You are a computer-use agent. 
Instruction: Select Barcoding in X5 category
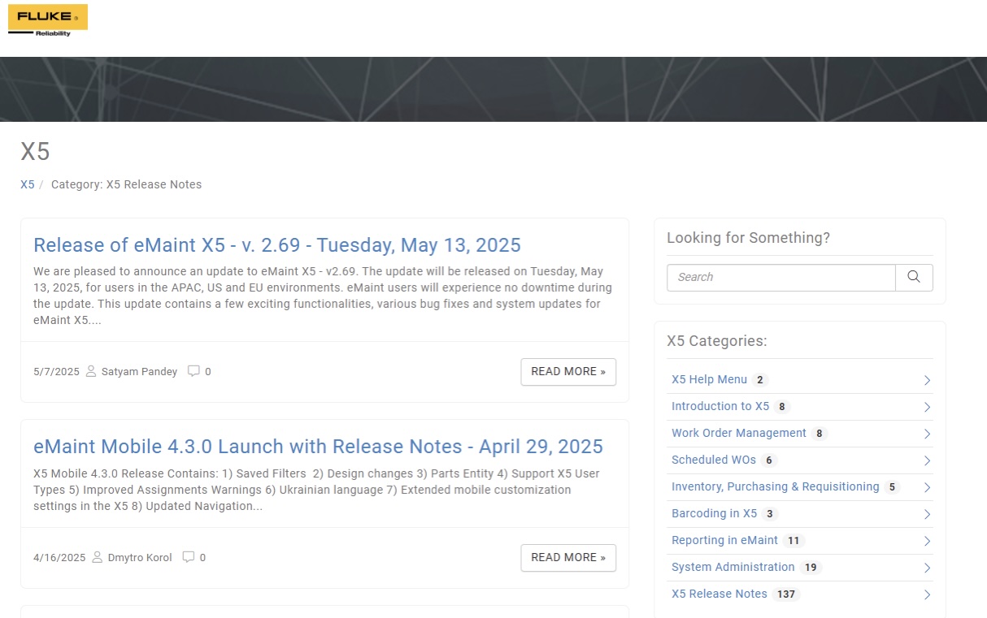(x=714, y=513)
